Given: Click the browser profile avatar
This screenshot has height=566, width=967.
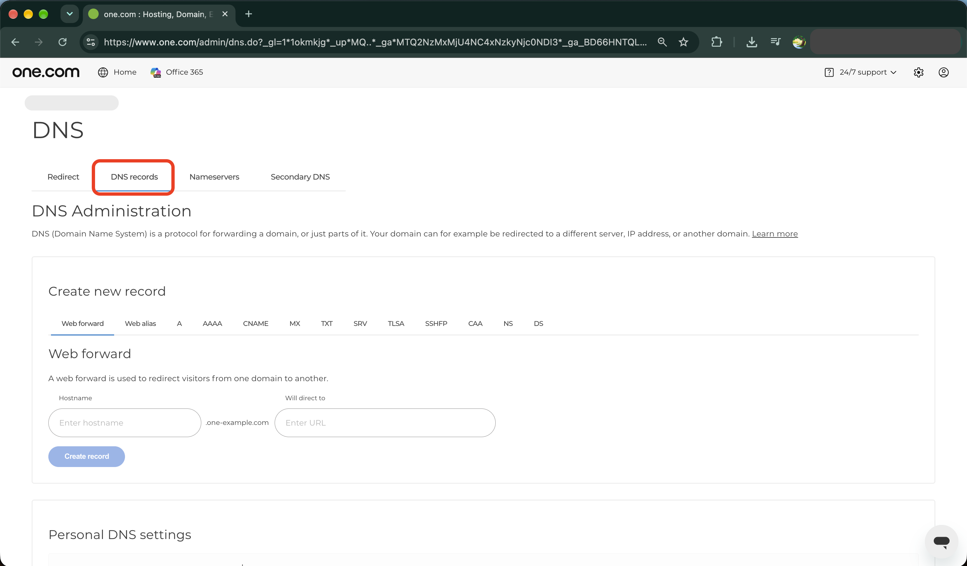Looking at the screenshot, I should (x=799, y=42).
